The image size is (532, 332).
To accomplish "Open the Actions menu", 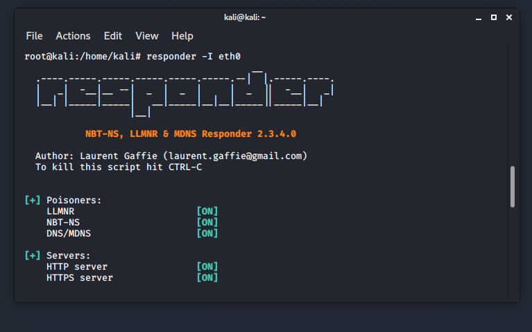I will (73, 36).
